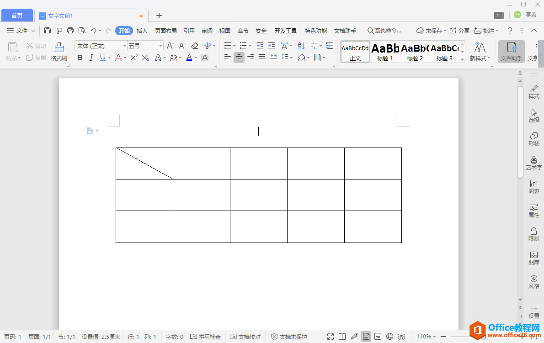Open the borders dropdown arrow
This screenshot has width=544, height=343.
click(x=324, y=58)
